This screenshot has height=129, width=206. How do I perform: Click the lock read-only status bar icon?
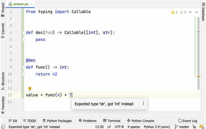(x=194, y=127)
